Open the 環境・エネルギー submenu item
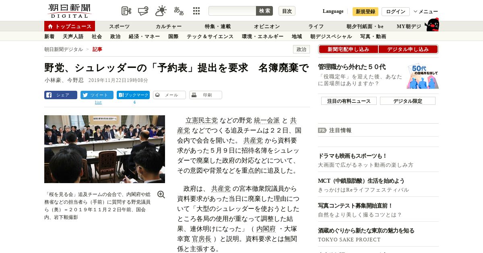The height and width of the screenshot is (253, 483). pos(262,37)
